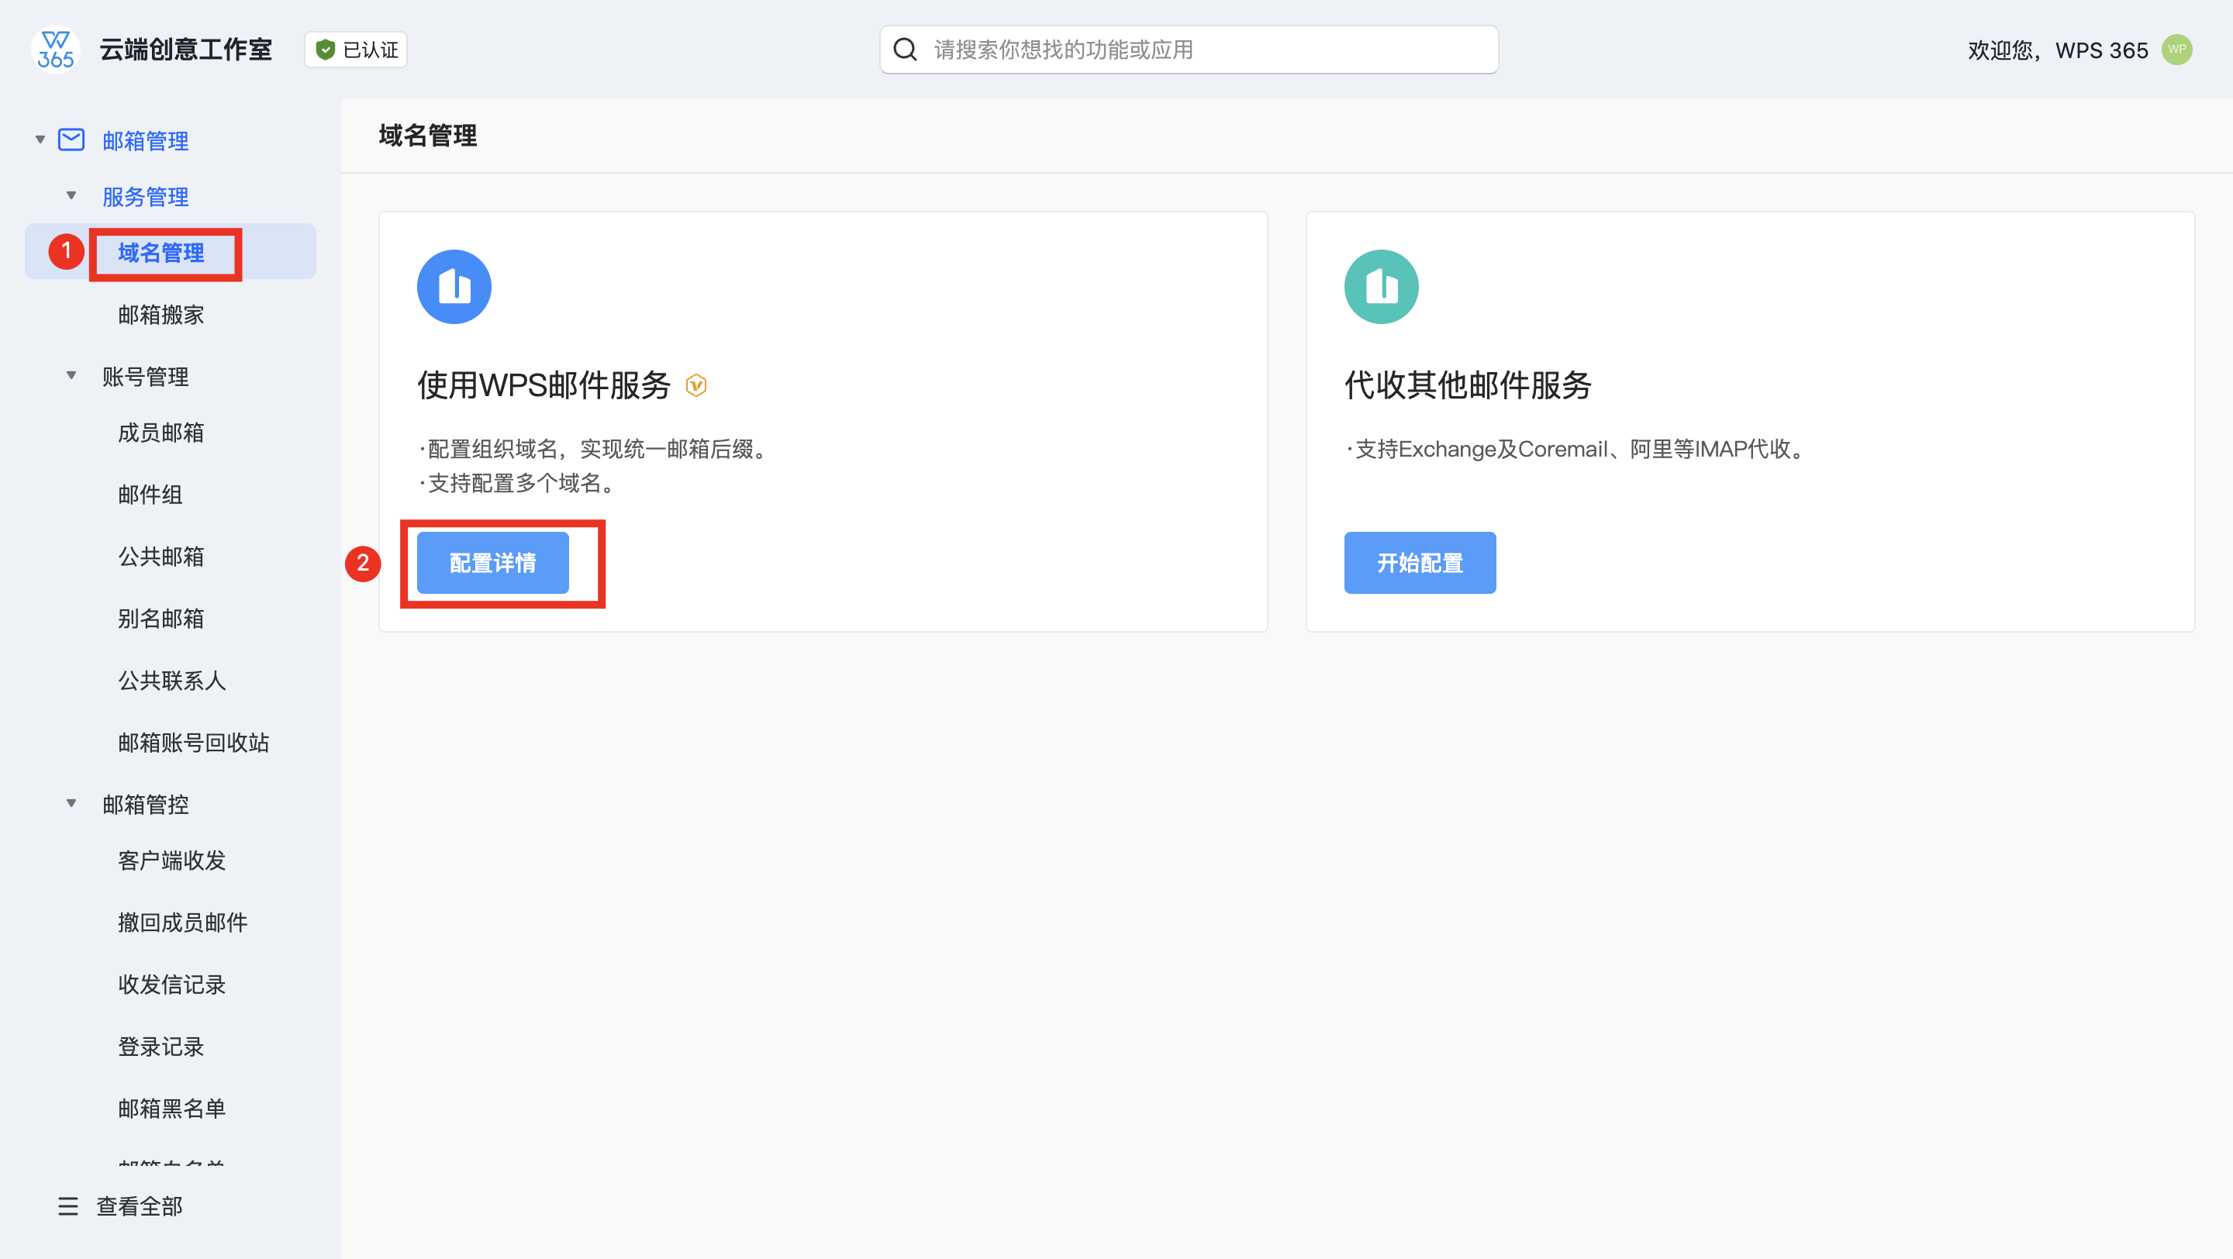
Task: Click the 配置详情 button
Action: [492, 563]
